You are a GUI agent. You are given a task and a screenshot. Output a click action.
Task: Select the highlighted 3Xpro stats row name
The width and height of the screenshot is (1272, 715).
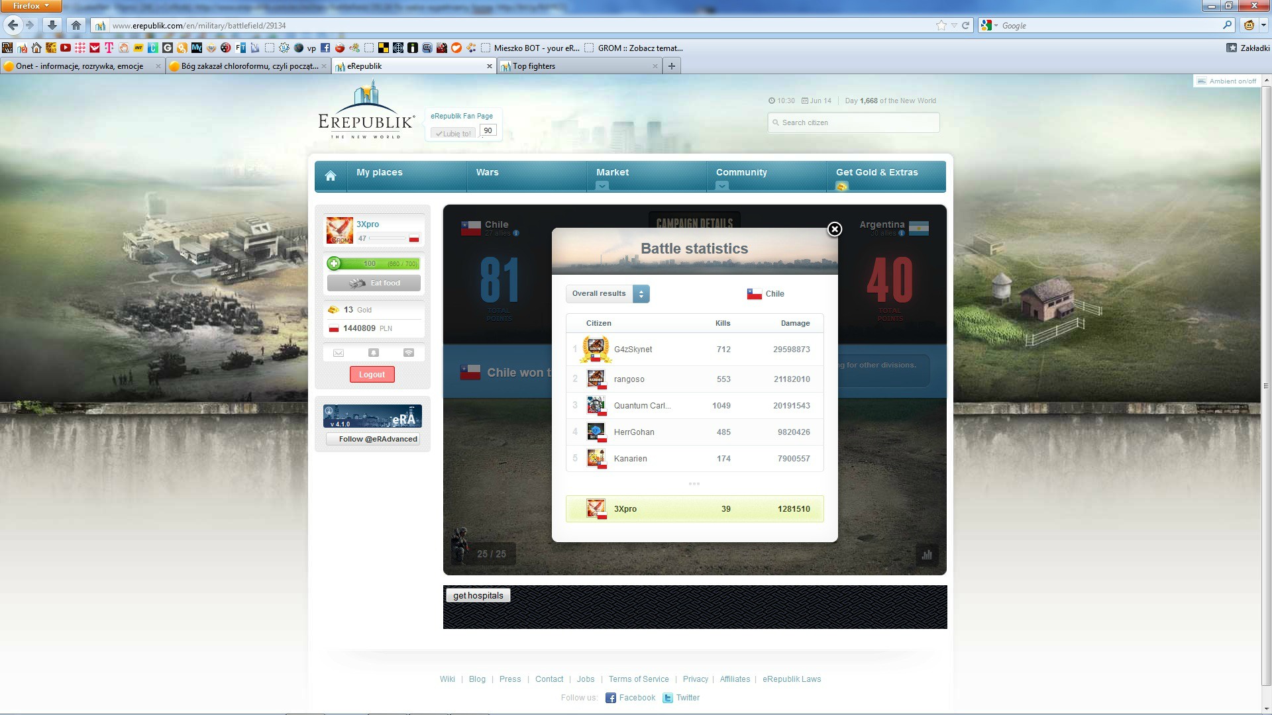pyautogui.click(x=625, y=509)
